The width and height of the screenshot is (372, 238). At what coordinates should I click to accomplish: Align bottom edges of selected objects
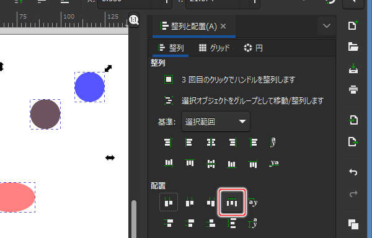232,164
